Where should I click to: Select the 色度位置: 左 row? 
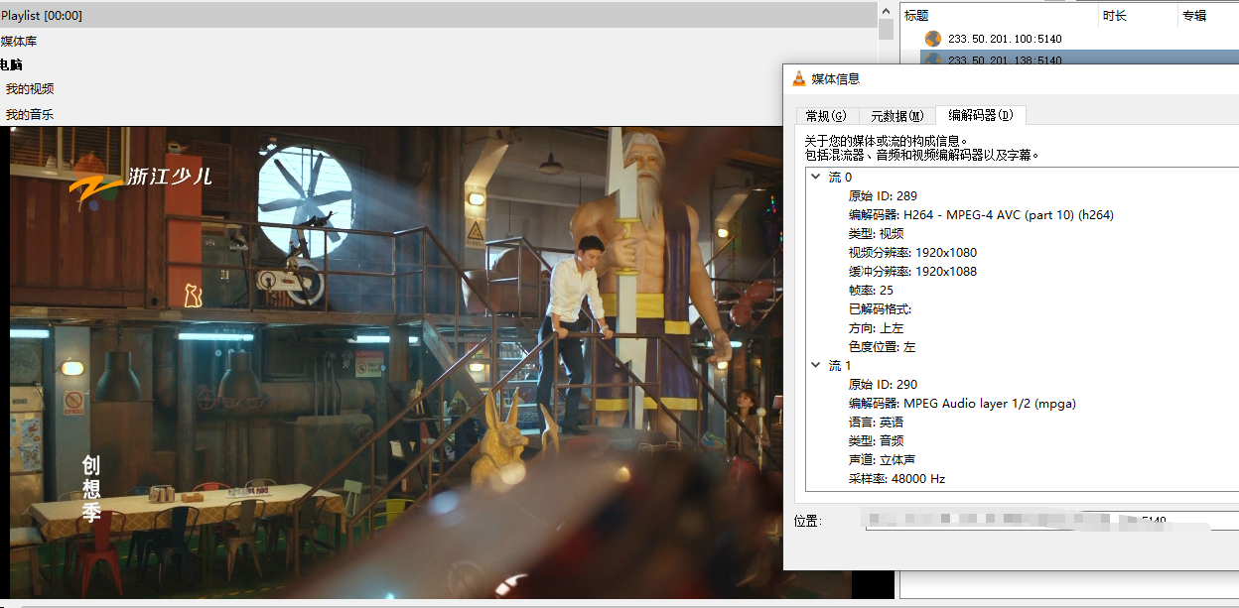882,346
